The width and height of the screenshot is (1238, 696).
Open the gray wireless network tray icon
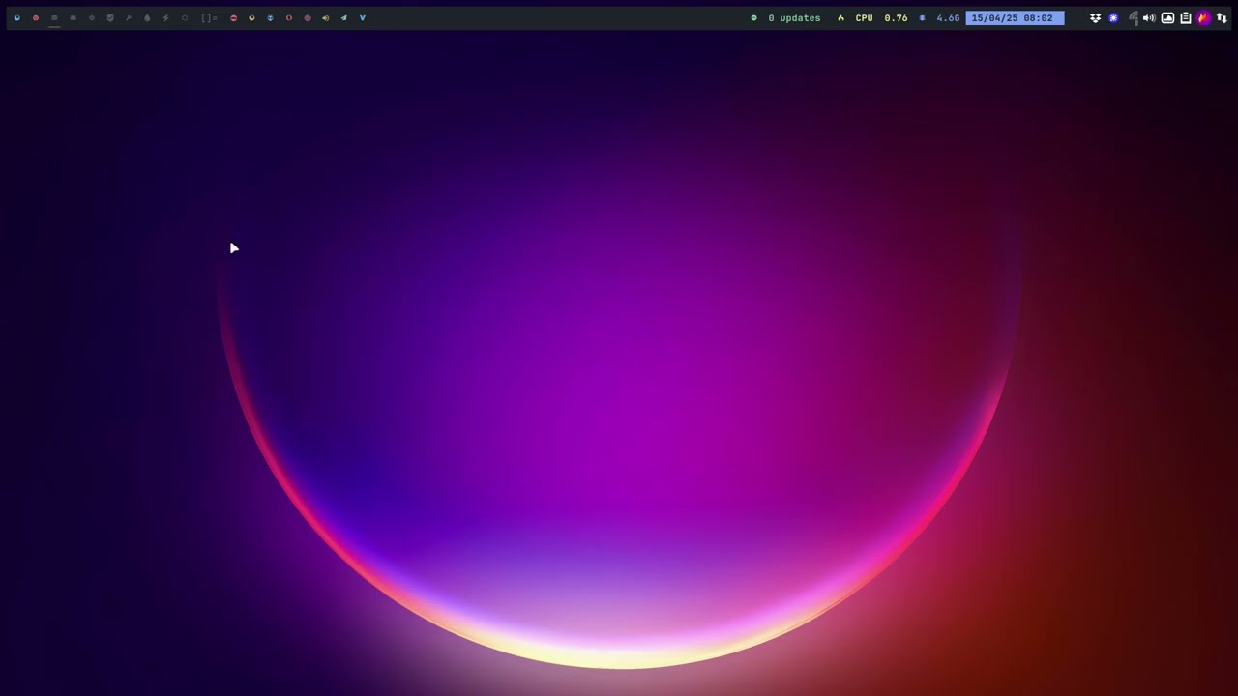click(x=1133, y=18)
